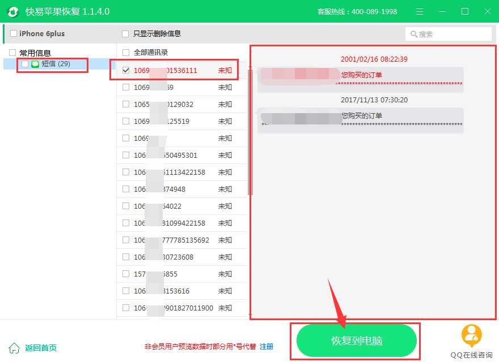Click the green 短信 message icon

[x=35, y=64]
